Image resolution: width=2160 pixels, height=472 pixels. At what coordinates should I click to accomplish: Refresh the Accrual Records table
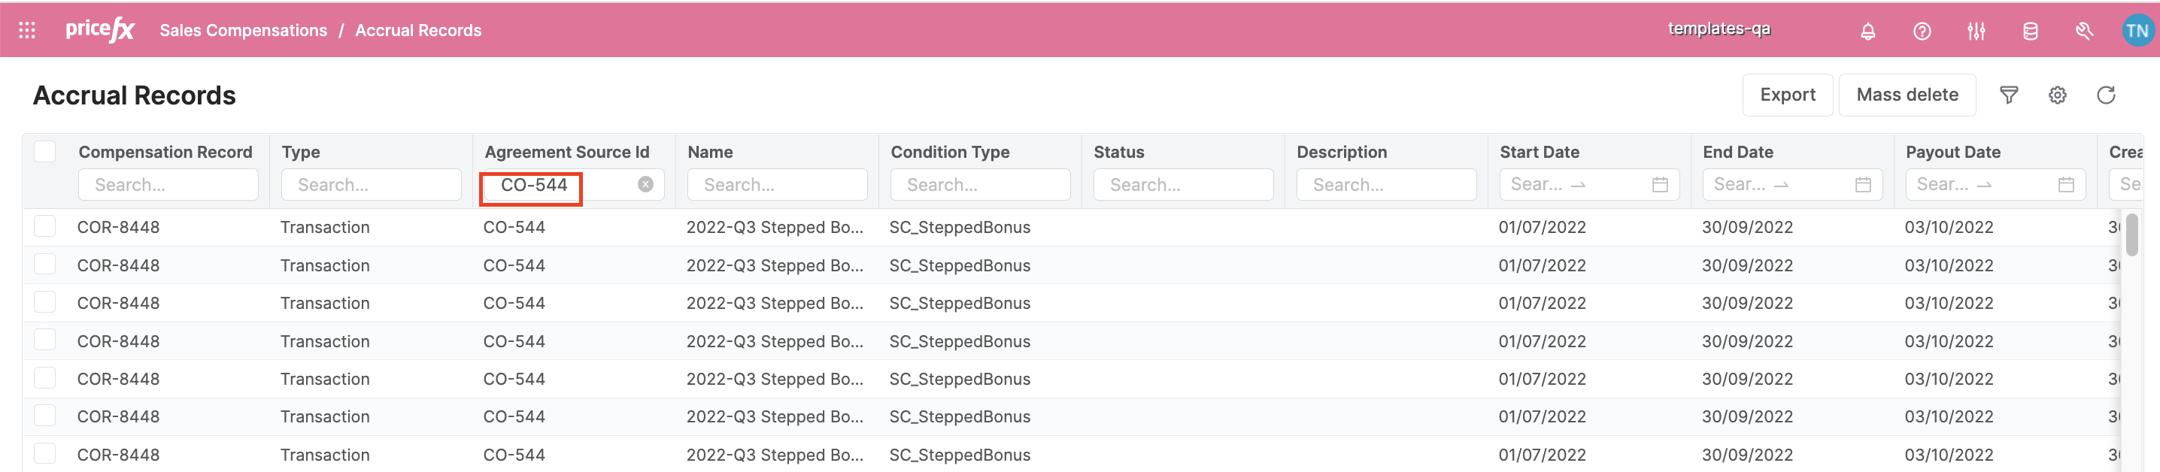[2106, 95]
